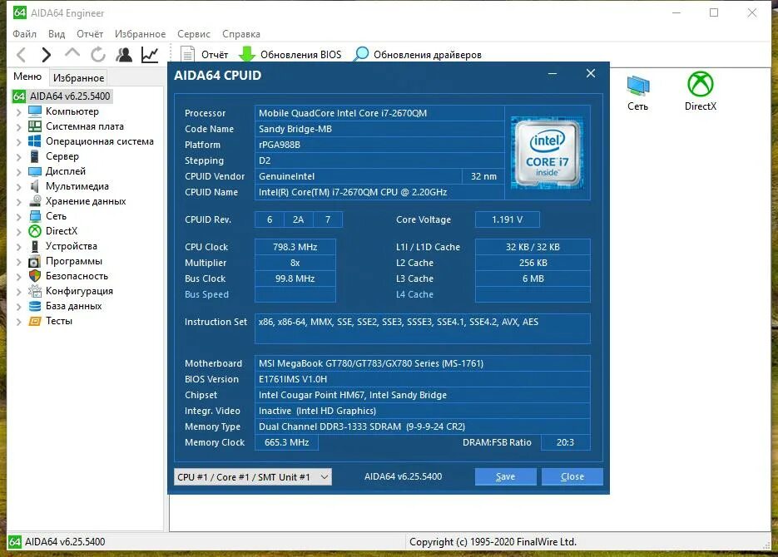Expand the Системная плата tree node
This screenshot has height=557, width=778.
point(19,127)
